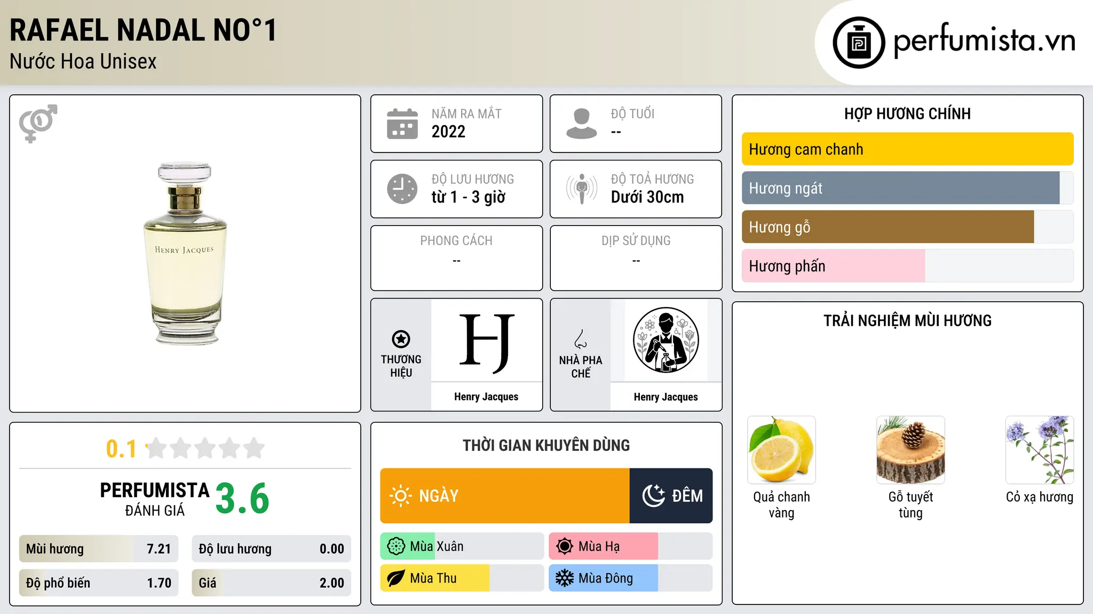The width and height of the screenshot is (1093, 614).
Task: Click the dark Đêm nighttime bar
Action: click(x=671, y=496)
